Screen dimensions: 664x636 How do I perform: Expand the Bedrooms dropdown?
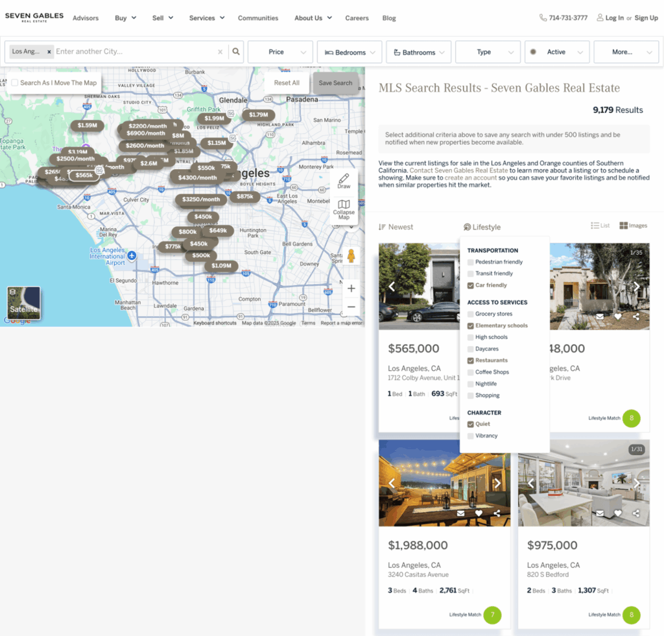(350, 53)
